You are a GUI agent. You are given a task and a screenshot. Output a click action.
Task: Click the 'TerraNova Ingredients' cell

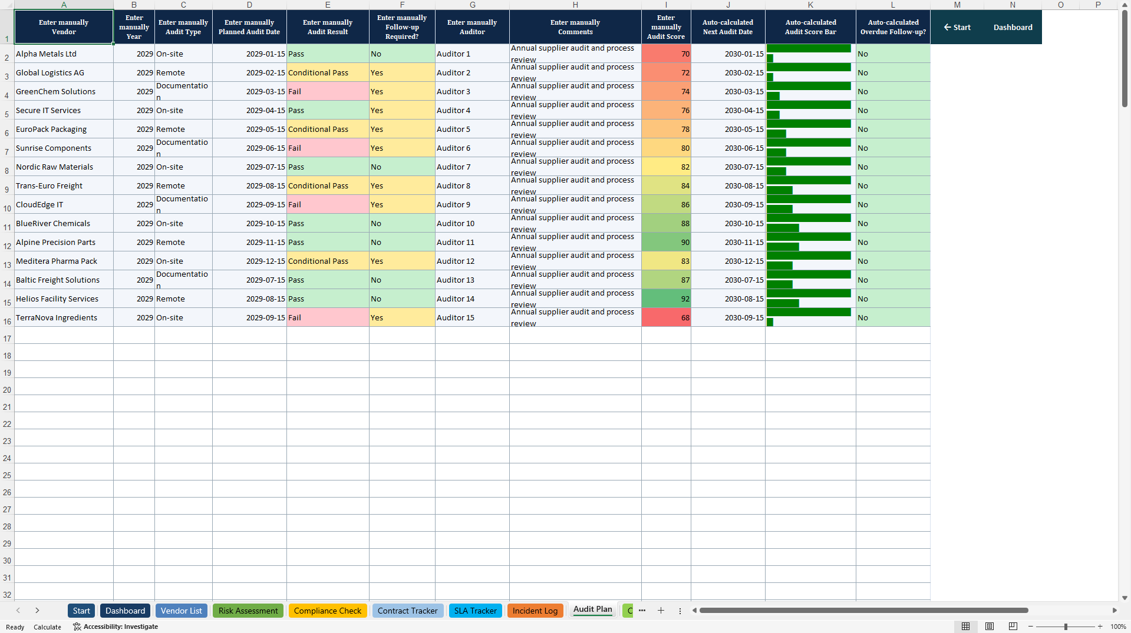tap(64, 317)
